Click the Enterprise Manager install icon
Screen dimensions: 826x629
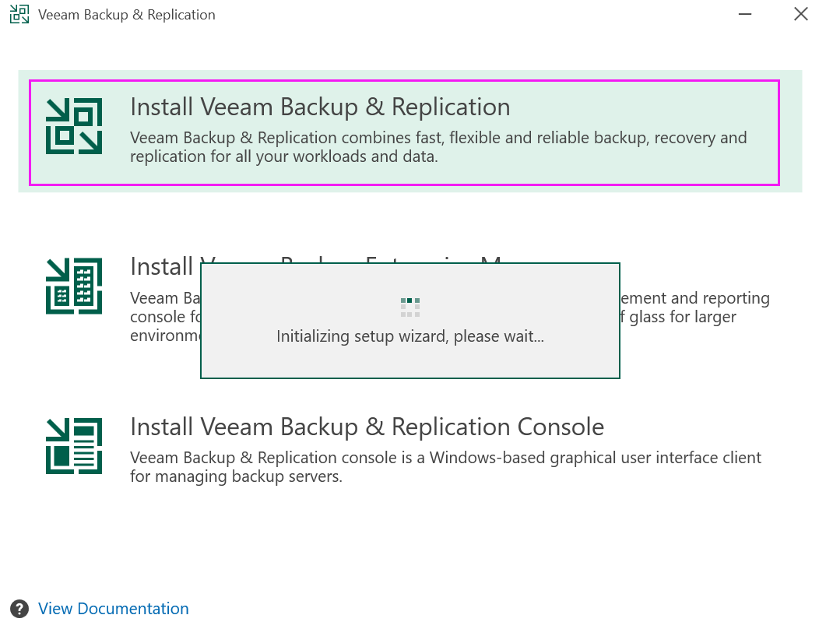(74, 286)
